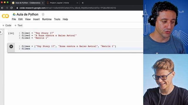This screenshot has height=105, width=188.
Task: Click the Colab CO logo
Action: [x=5, y=16]
